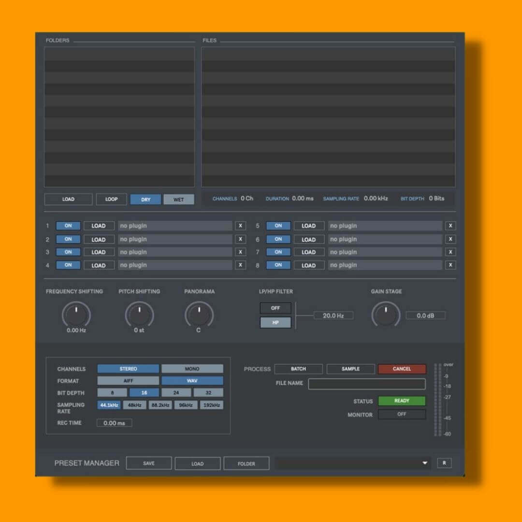Screen dimensions: 522x522
Task: Click inside the FILE NAME input field
Action: click(x=366, y=383)
